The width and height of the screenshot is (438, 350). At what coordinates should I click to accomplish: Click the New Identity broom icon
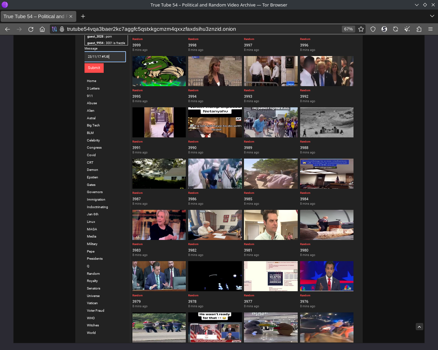pos(407,29)
